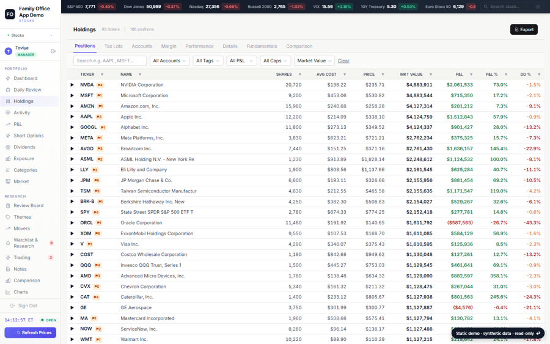Switch to the Accounts tab
Image resolution: width=550 pixels, height=344 pixels.
click(142, 46)
